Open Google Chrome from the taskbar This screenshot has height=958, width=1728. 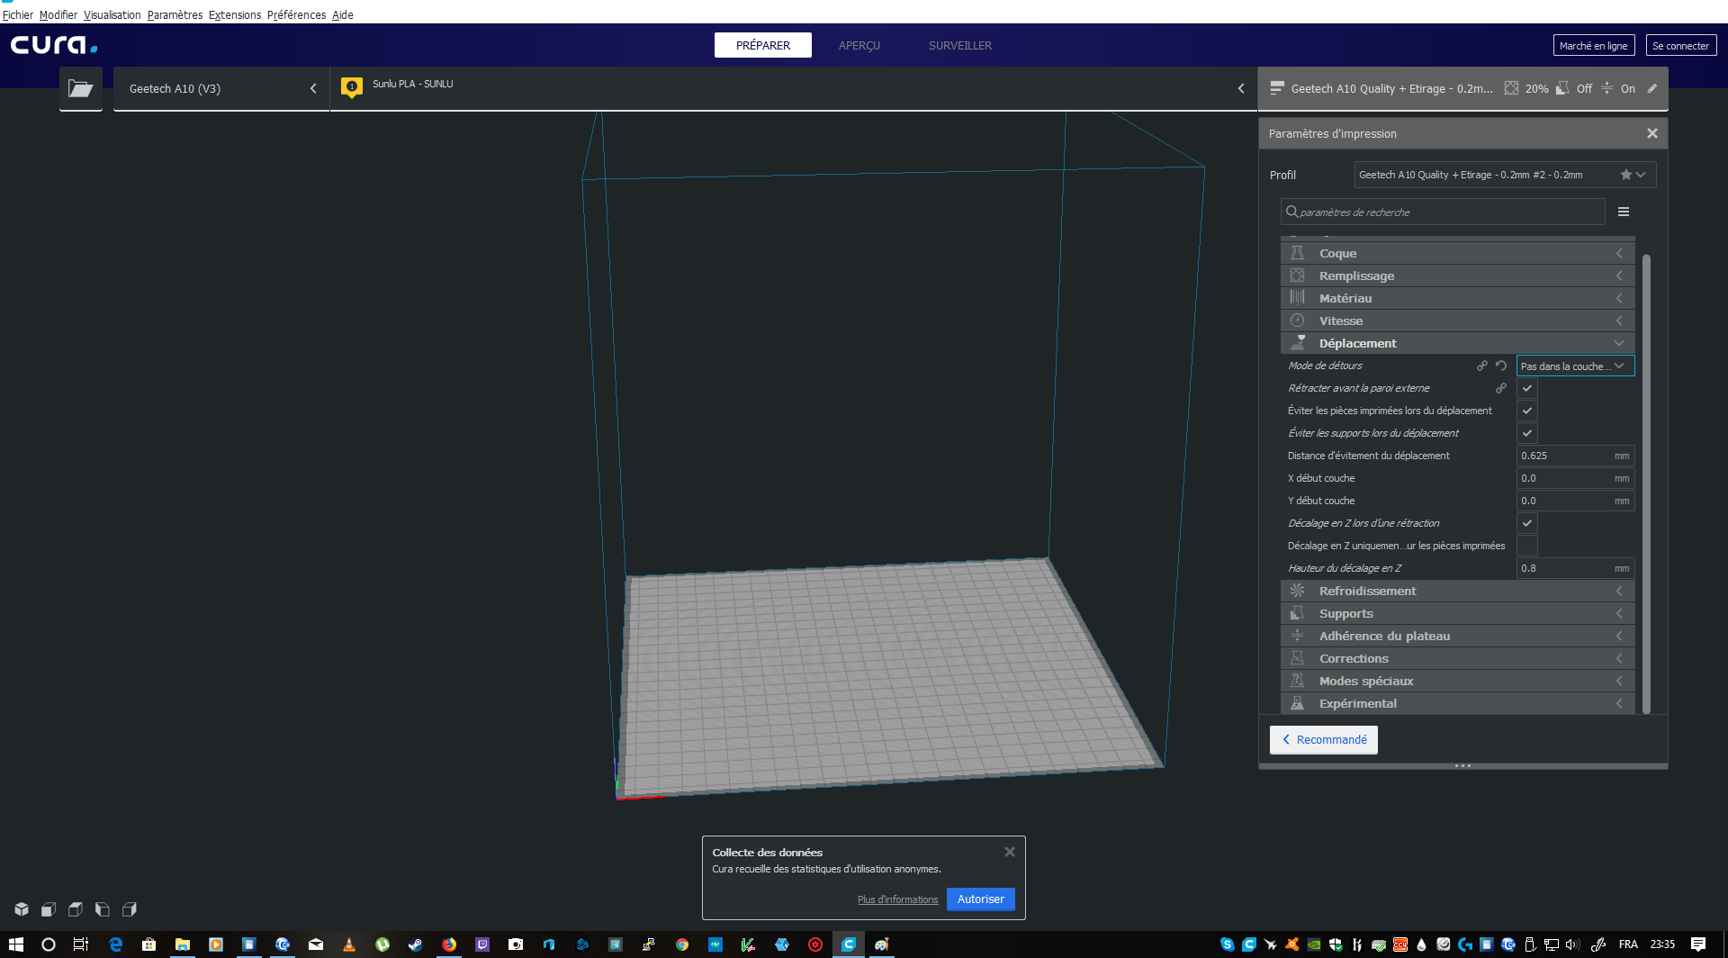[682, 944]
